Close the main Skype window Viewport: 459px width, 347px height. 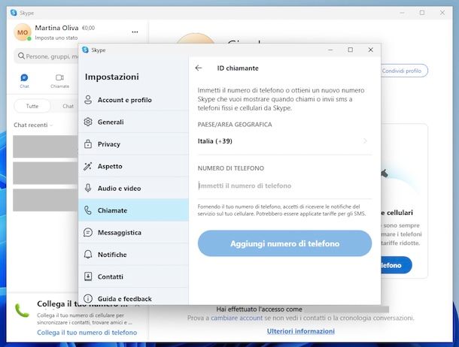(442, 13)
